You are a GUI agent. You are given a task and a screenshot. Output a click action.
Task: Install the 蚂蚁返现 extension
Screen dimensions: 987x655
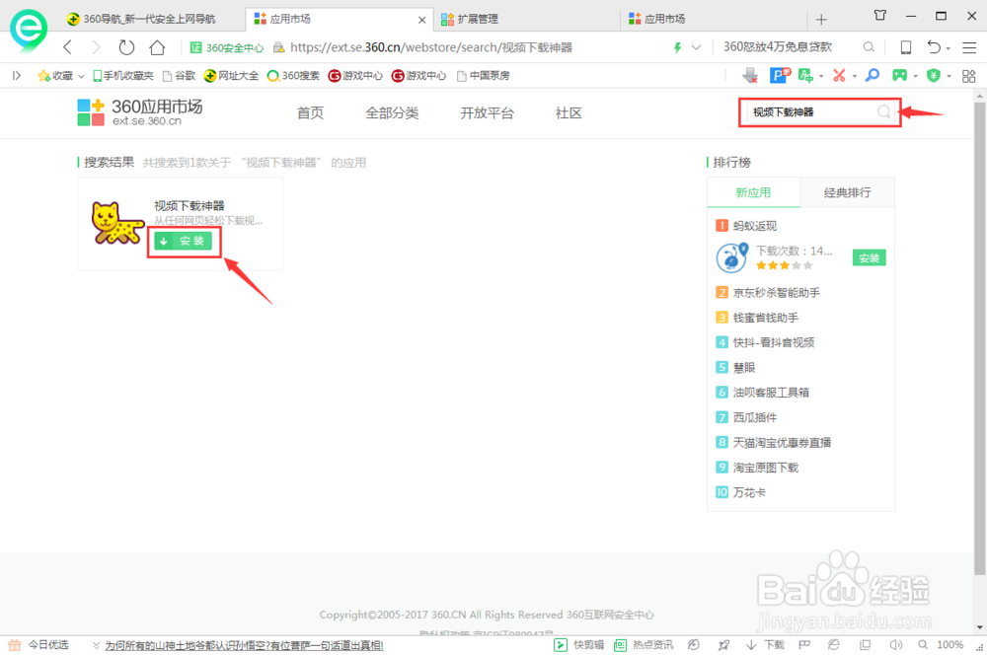870,258
